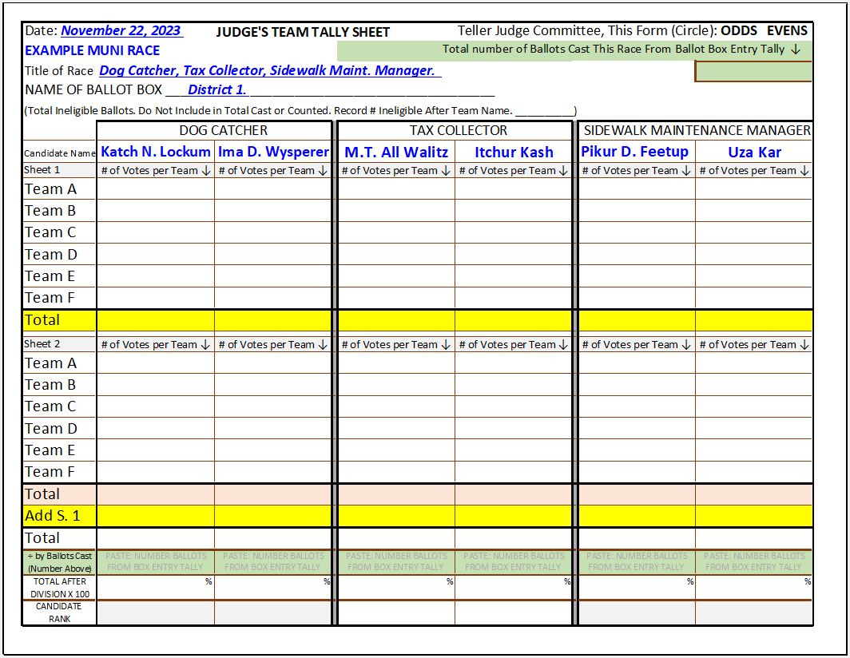Circle the EVENS form option
This screenshot has width=850, height=658.
click(787, 31)
